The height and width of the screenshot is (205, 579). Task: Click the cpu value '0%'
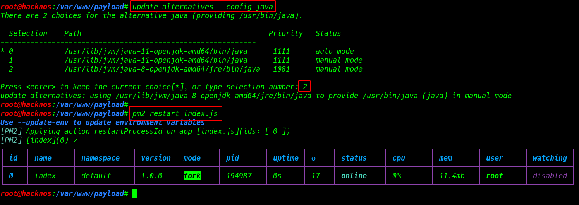pos(397,176)
